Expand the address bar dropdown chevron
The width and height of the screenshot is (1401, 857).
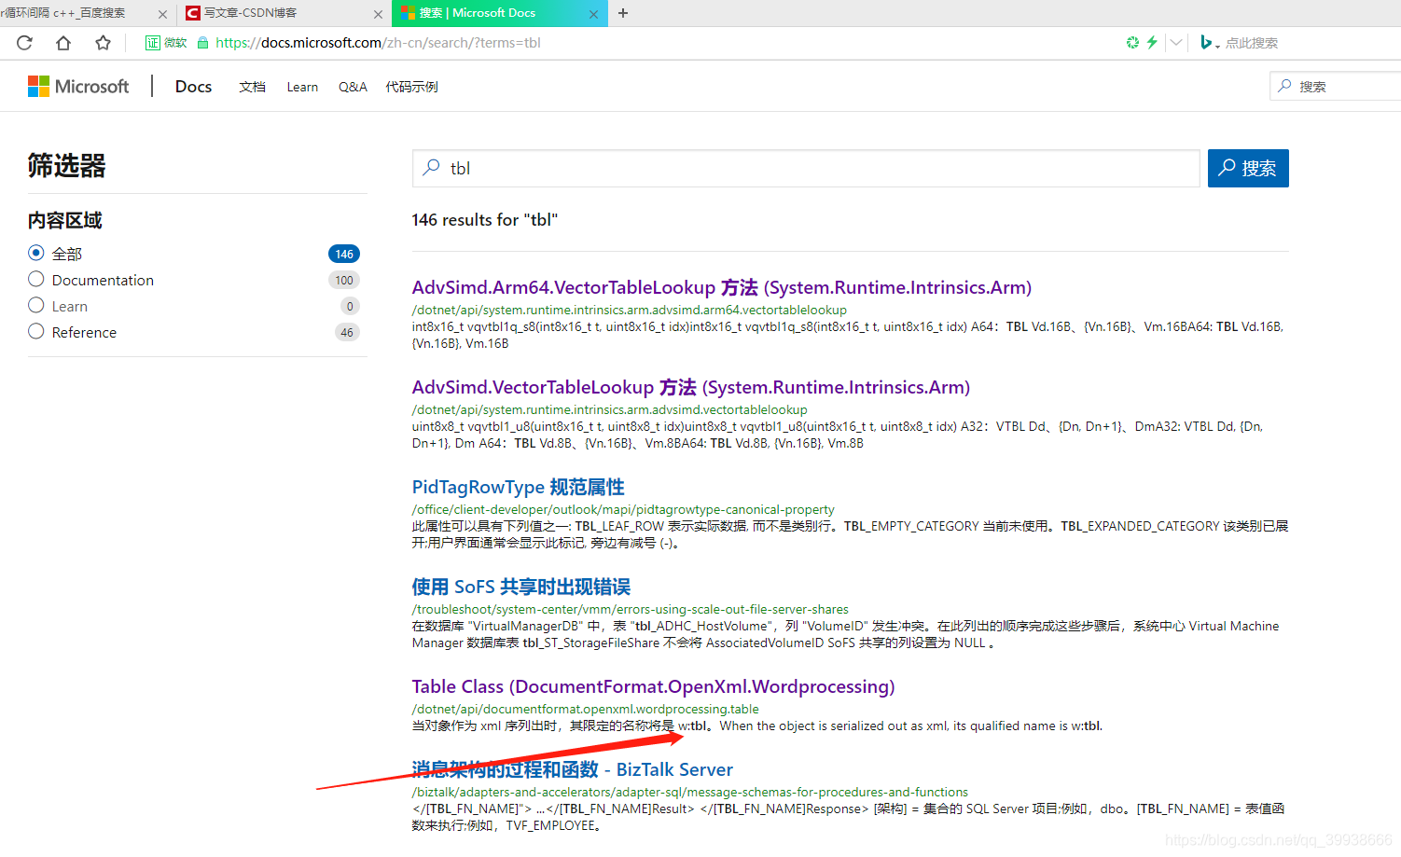click(1178, 42)
